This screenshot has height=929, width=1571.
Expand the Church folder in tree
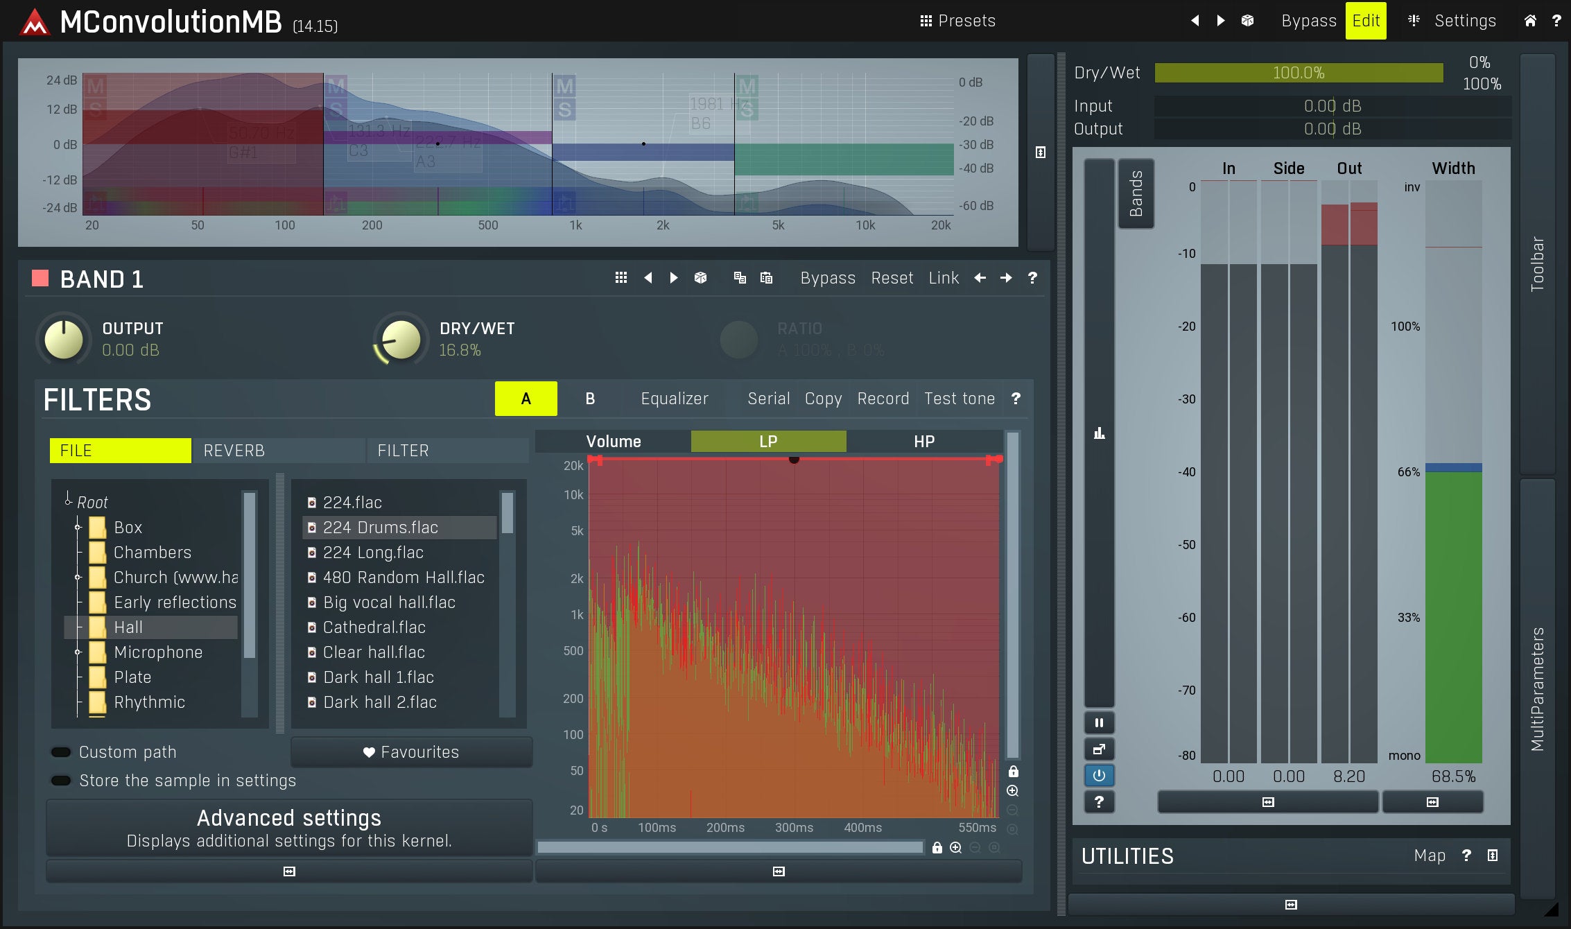click(78, 577)
